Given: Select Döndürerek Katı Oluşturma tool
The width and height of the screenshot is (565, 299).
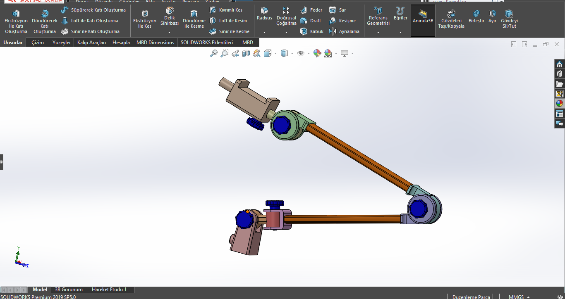Looking at the screenshot, I should pyautogui.click(x=45, y=22).
